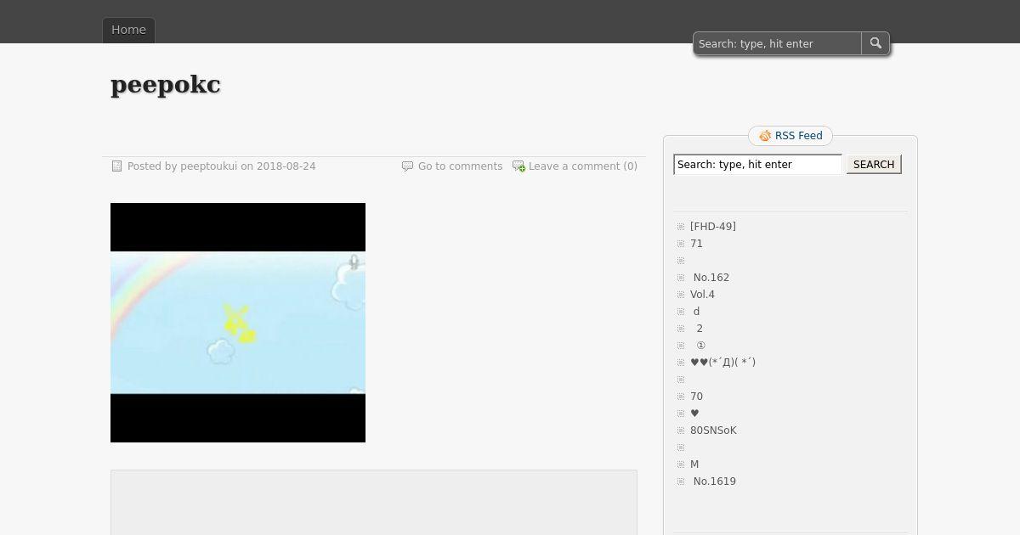
Task: Click the sidebar SEARCH button
Action: coord(874,165)
